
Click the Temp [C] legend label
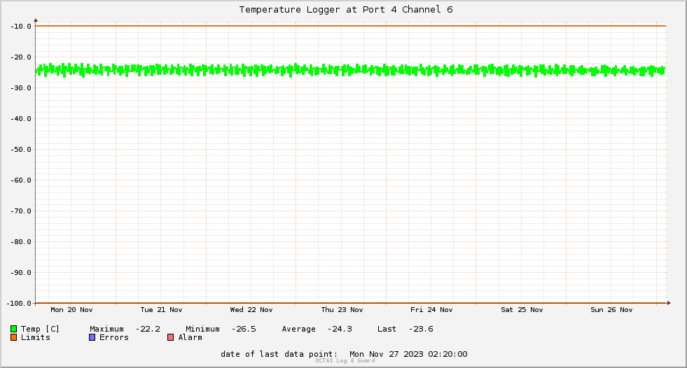tap(40, 329)
